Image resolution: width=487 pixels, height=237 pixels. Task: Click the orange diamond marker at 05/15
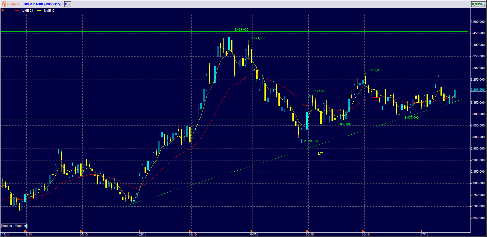307,231
